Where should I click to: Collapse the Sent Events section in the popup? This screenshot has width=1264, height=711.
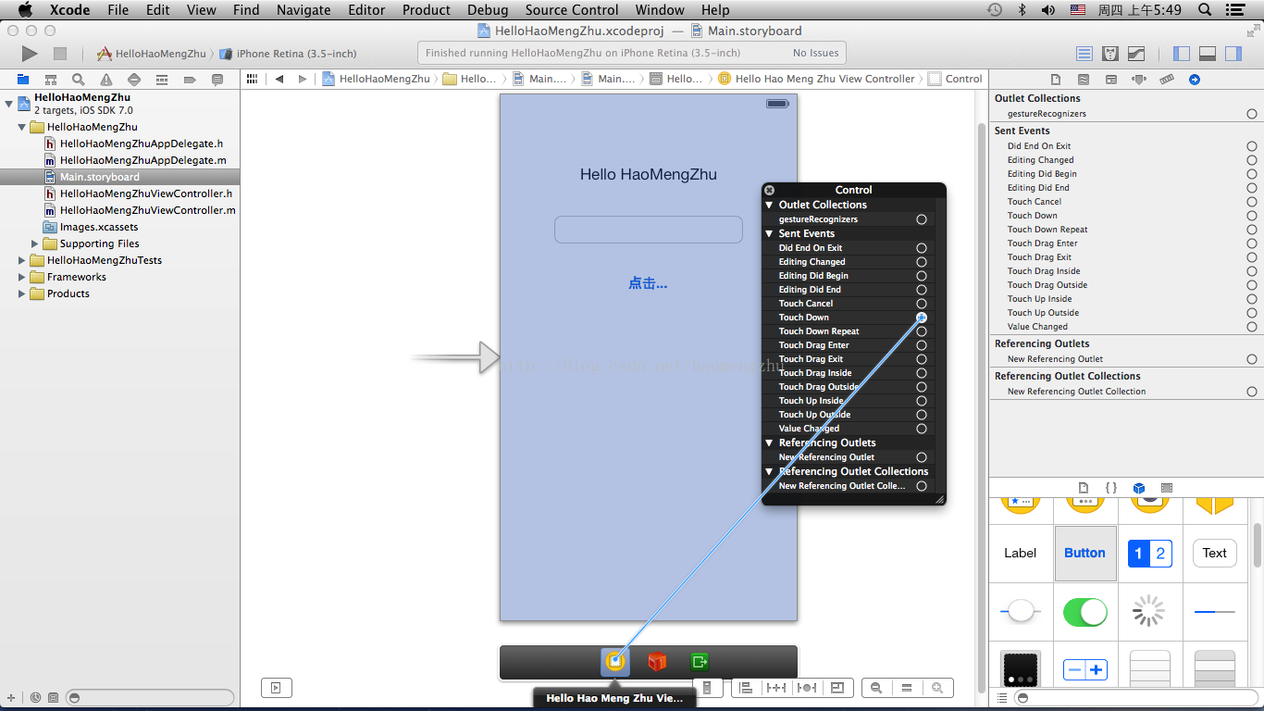click(769, 233)
